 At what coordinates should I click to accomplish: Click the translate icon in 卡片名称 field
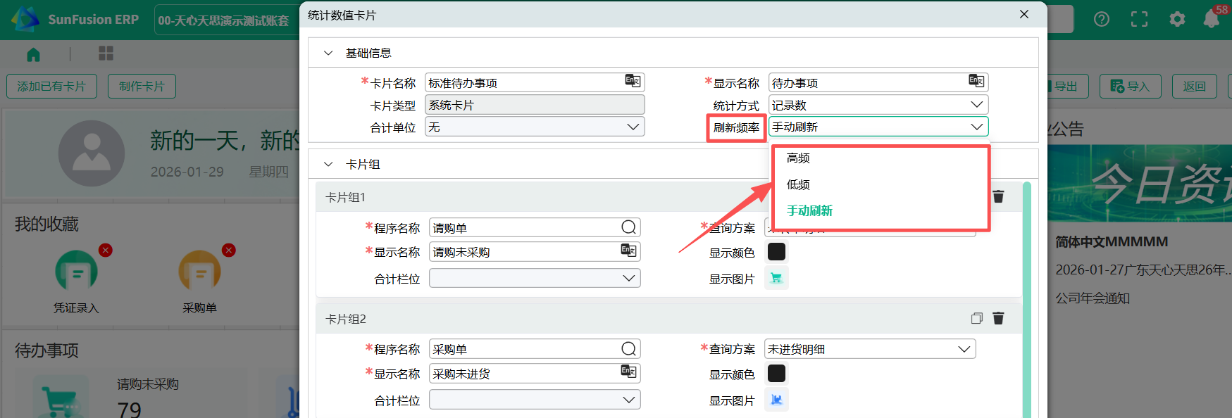click(632, 81)
